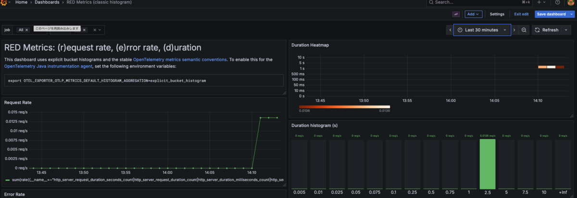Expand the refresh interval dropdown arrow
Screen dimensions: 577x198
(566, 30)
